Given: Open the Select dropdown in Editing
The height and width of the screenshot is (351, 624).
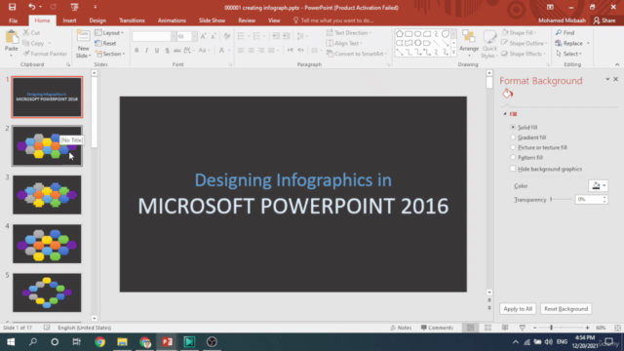Looking at the screenshot, I should click(569, 54).
